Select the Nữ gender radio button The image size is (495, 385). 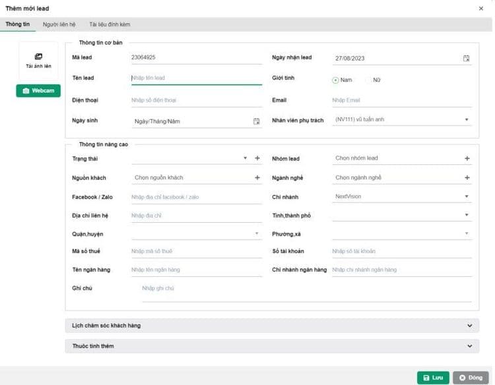tap(369, 80)
